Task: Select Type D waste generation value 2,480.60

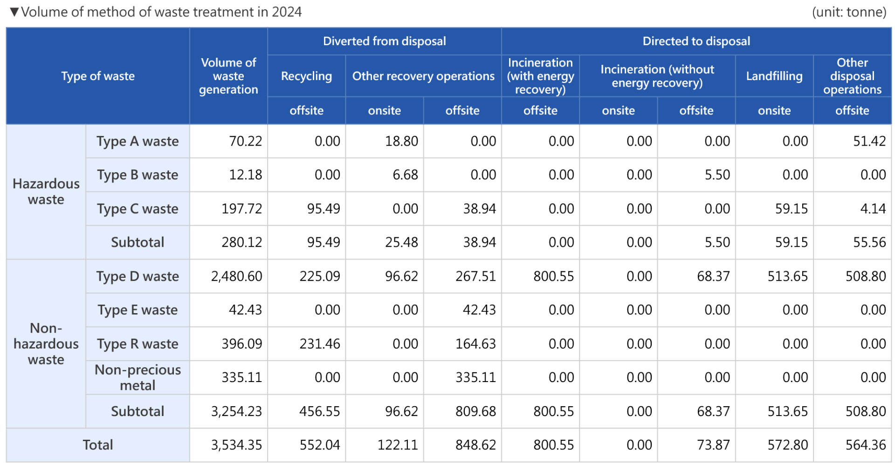Action: pos(236,276)
